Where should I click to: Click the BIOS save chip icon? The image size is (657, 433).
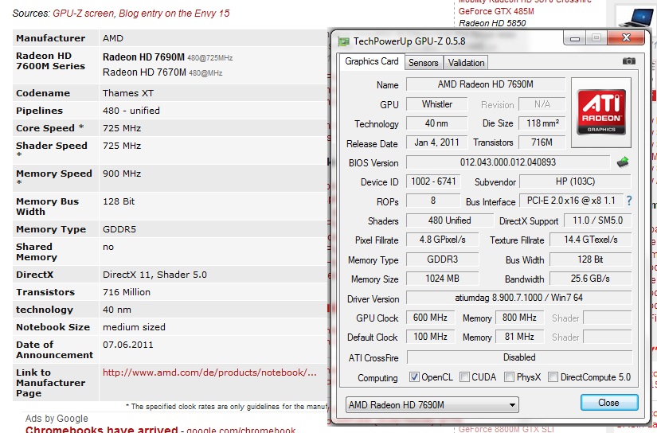623,162
